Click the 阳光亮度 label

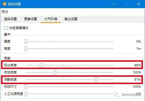point(10,65)
